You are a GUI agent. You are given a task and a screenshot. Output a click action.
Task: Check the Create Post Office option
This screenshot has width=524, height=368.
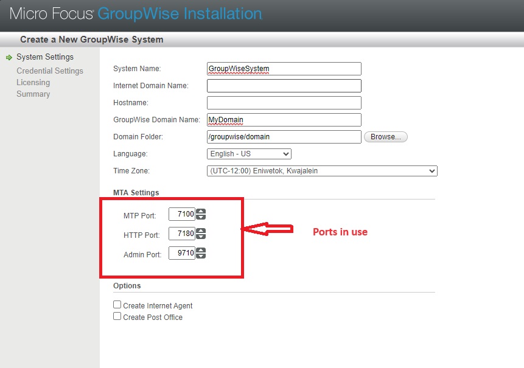117,316
